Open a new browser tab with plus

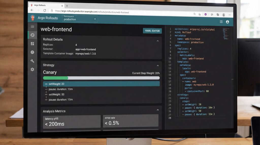tap(67, 6)
